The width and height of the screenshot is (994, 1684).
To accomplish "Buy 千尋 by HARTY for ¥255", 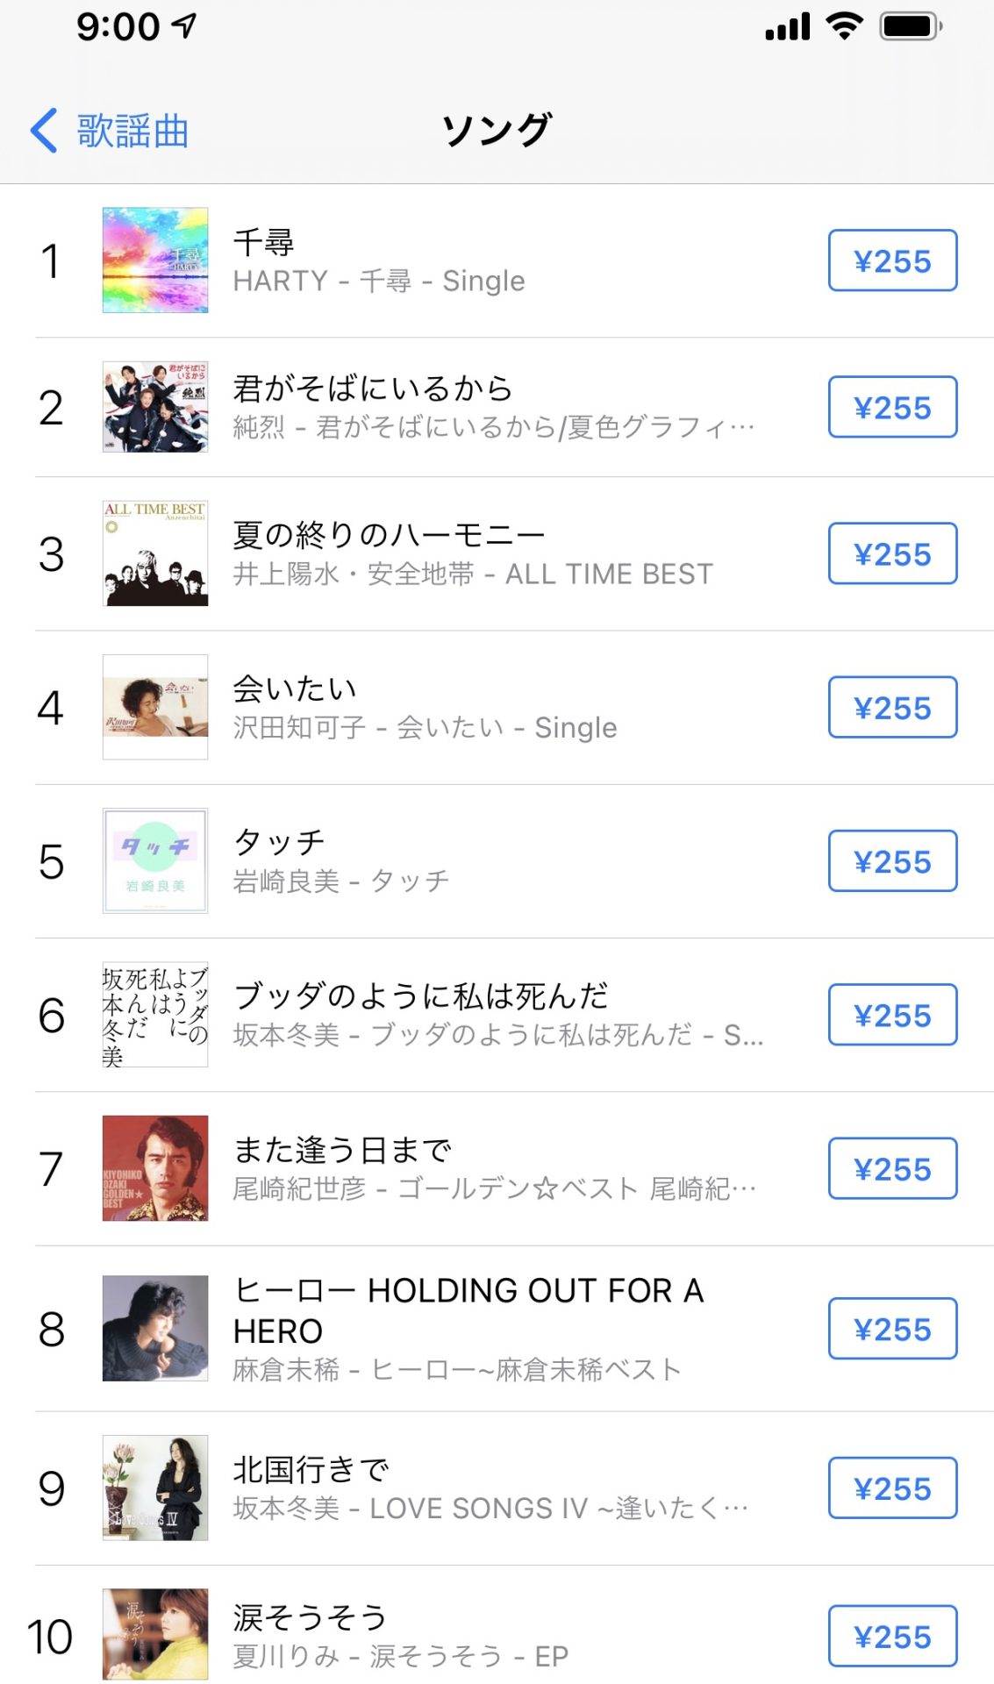I will (892, 260).
